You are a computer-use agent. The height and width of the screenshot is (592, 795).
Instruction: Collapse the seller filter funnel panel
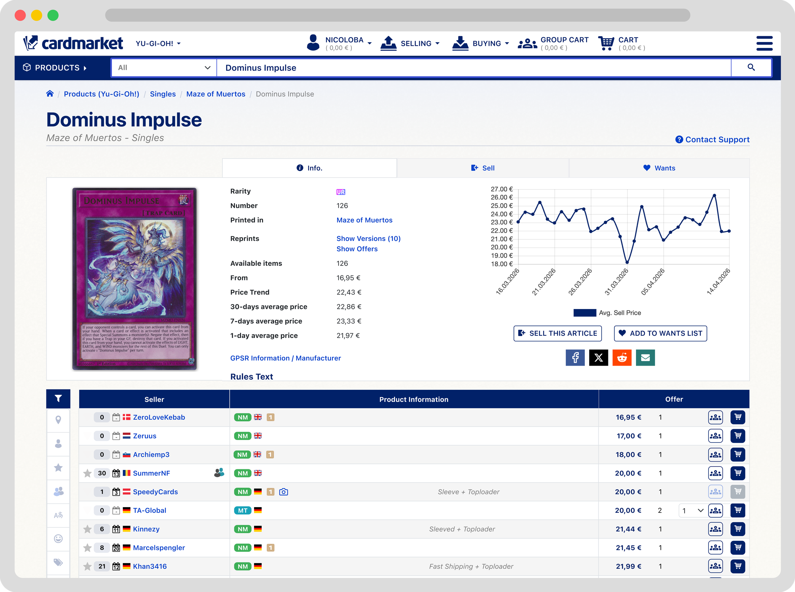pyautogui.click(x=58, y=399)
